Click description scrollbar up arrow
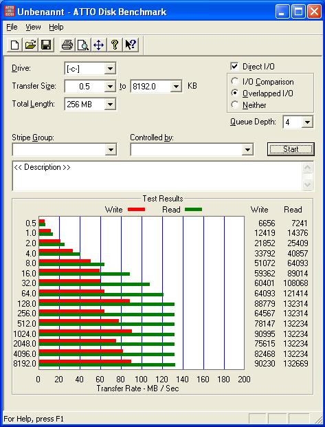The height and width of the screenshot is (427, 325). 307,167
